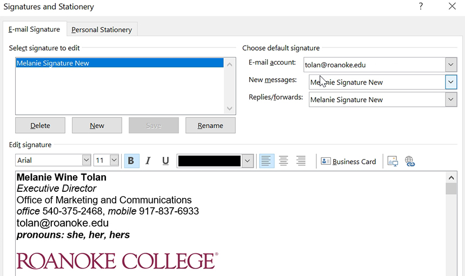Insert a picture into signature
This screenshot has height=276, width=465.
click(393, 161)
